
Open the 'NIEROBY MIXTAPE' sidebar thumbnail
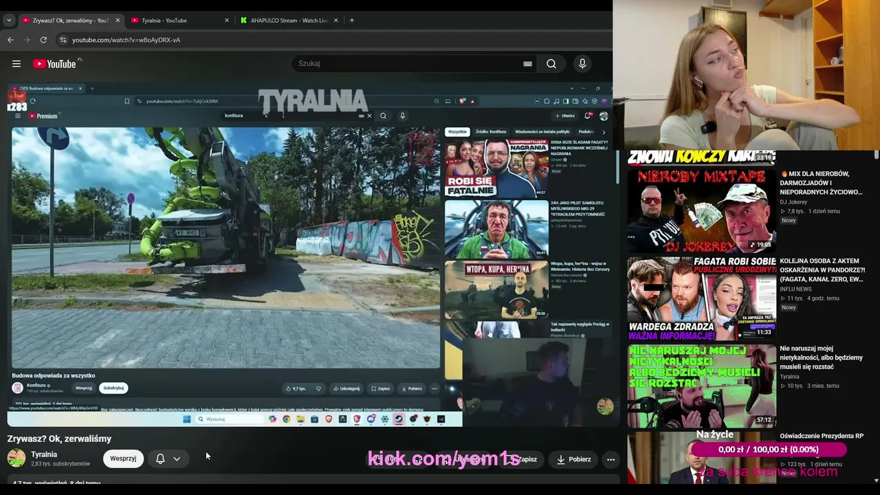[701, 211]
